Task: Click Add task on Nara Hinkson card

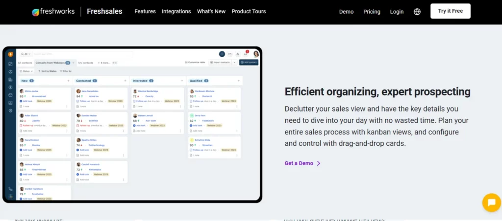Action: 26,150
